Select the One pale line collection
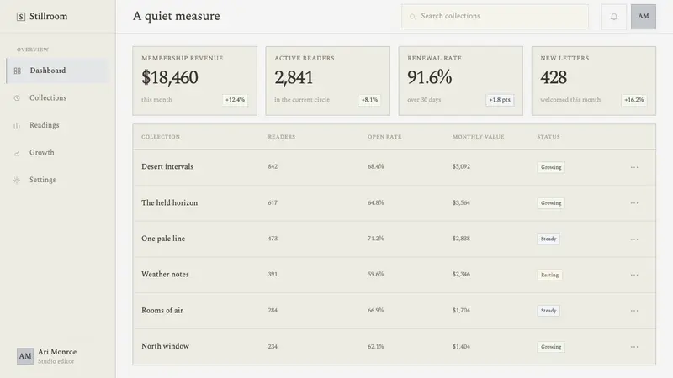Screen dimensions: 673x378 (x=163, y=239)
